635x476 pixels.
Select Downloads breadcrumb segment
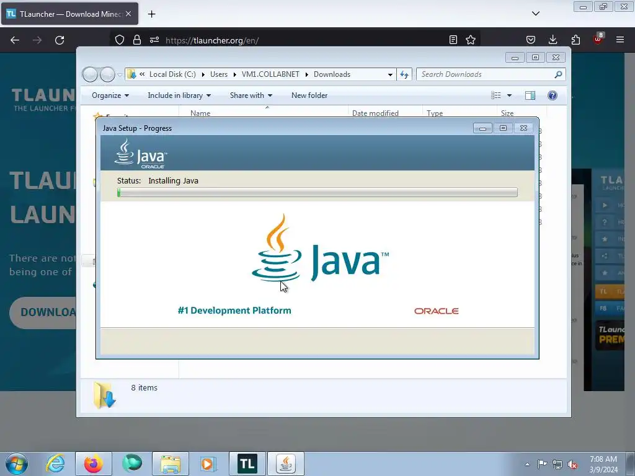(x=332, y=74)
